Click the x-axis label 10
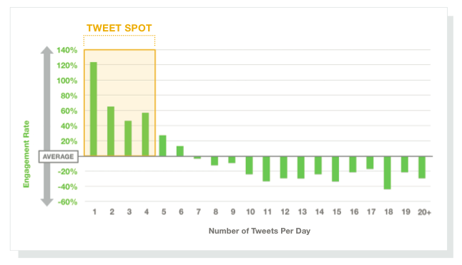 pyautogui.click(x=250, y=211)
